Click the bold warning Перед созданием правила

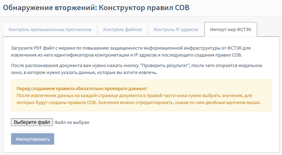tap(81, 89)
